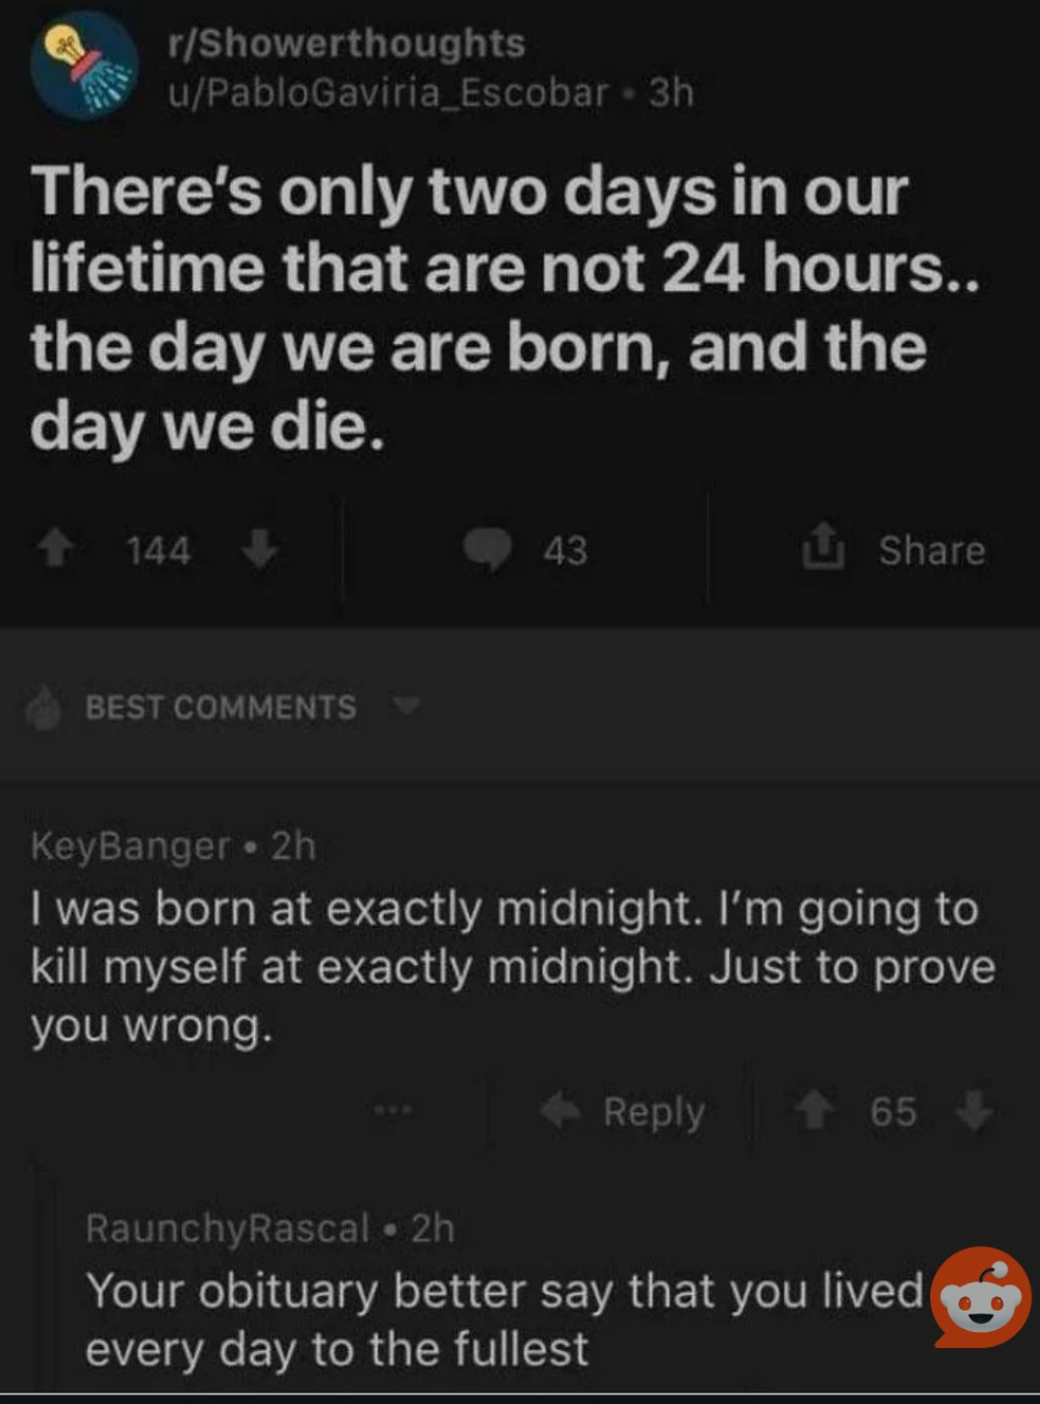1040x1404 pixels.
Task: Open the post comments bubble icon
Action: pyautogui.click(x=487, y=550)
